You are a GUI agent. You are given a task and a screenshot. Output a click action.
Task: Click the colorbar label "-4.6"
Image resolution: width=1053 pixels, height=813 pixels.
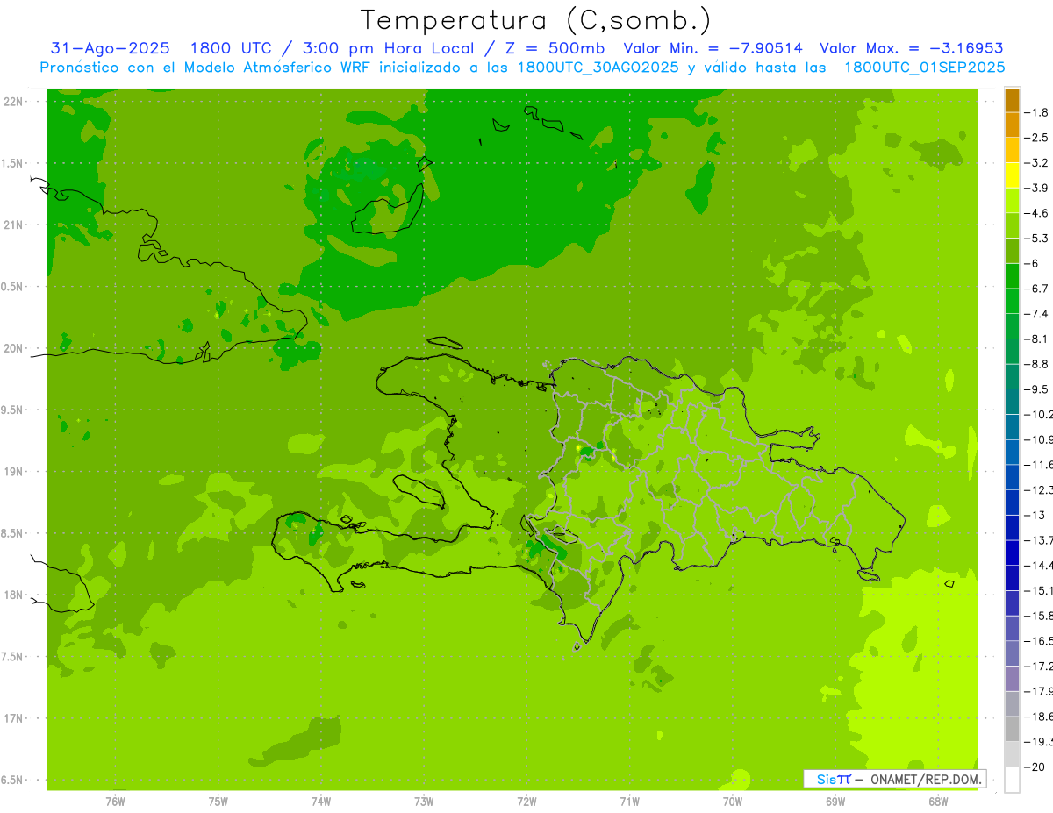pos(1036,213)
